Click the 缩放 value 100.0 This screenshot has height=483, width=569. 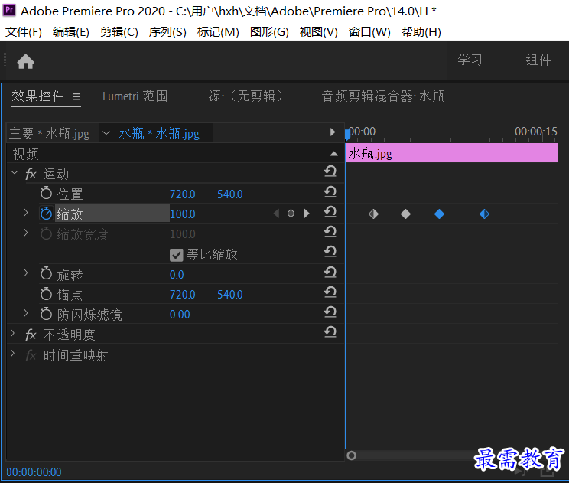coord(183,214)
